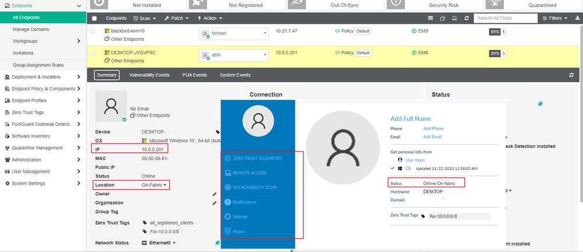Select All Endpoints in sidebar
The height and width of the screenshot is (252, 583).
(x=43, y=17)
